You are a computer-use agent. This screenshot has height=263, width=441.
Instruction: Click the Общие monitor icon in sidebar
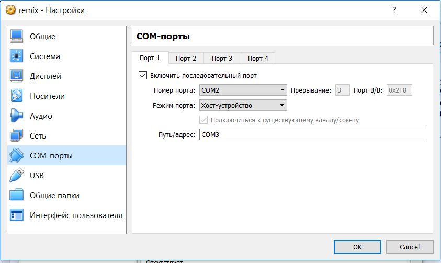click(x=17, y=37)
